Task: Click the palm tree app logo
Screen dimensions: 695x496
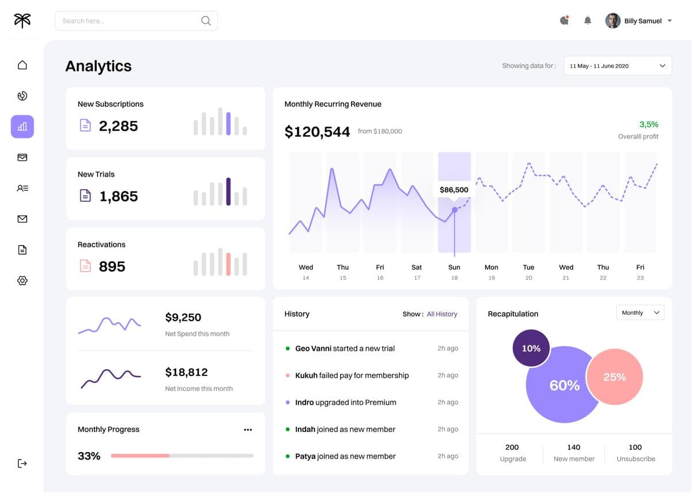Action: [22, 21]
